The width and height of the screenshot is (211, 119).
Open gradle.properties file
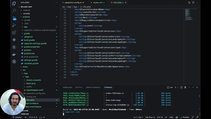pos(32,47)
